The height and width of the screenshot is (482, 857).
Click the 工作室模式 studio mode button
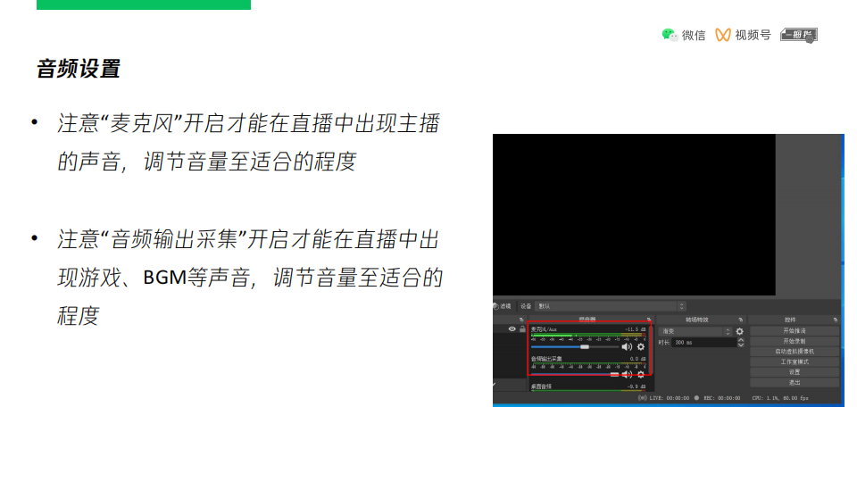coord(795,361)
